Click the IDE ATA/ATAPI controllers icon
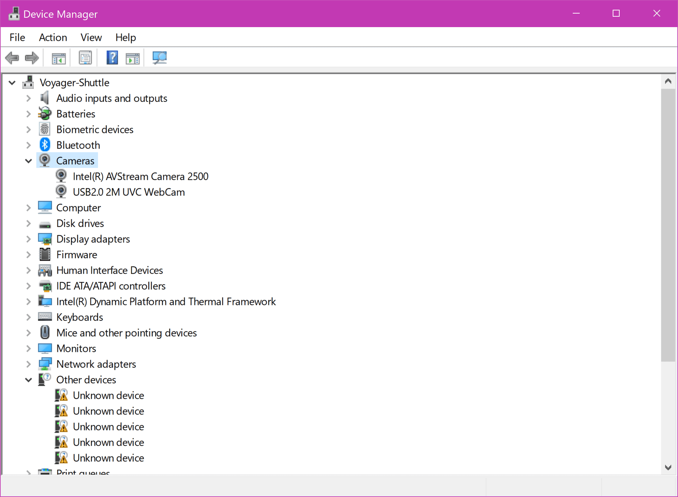The width and height of the screenshot is (678, 497). 45,286
